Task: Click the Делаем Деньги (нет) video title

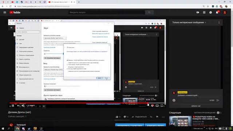Action: [19, 112]
